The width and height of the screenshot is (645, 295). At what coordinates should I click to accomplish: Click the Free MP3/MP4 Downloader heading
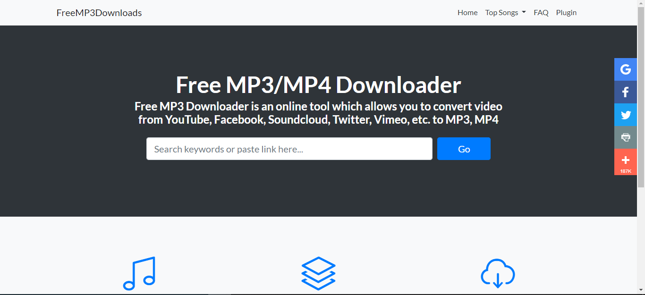click(318, 85)
